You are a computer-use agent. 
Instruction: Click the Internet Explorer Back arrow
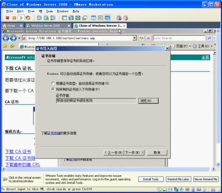pos(6,38)
